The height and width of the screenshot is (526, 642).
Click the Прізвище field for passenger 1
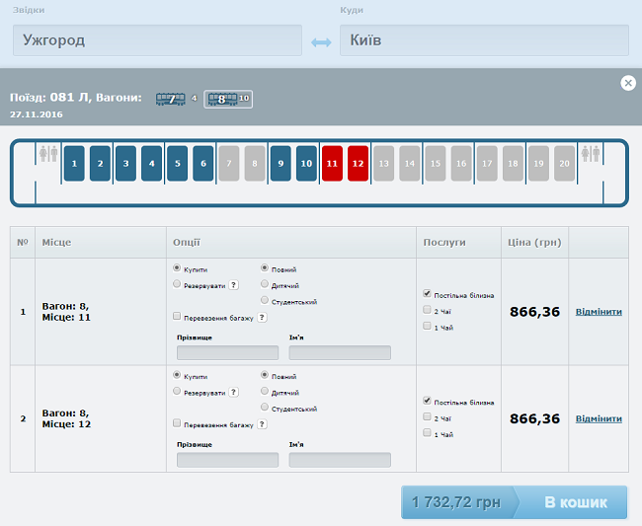point(227,352)
